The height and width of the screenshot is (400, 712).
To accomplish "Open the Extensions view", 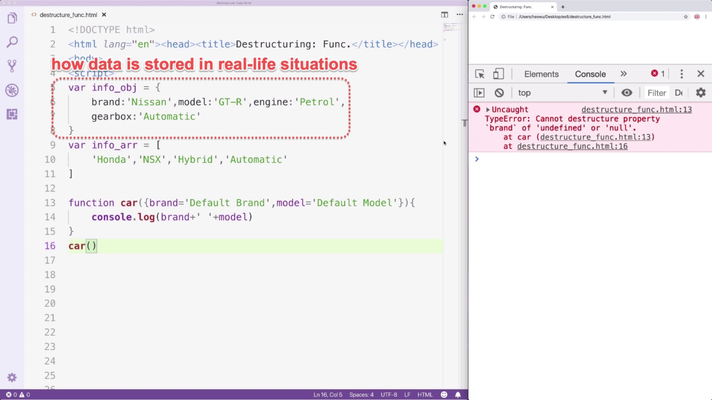I will tap(12, 114).
